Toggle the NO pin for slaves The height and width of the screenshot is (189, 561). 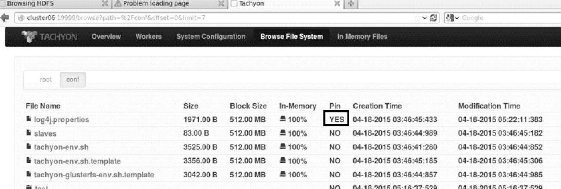point(335,133)
